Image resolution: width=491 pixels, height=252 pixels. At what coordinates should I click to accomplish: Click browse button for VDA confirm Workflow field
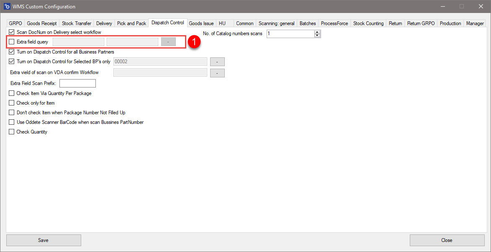click(x=217, y=73)
